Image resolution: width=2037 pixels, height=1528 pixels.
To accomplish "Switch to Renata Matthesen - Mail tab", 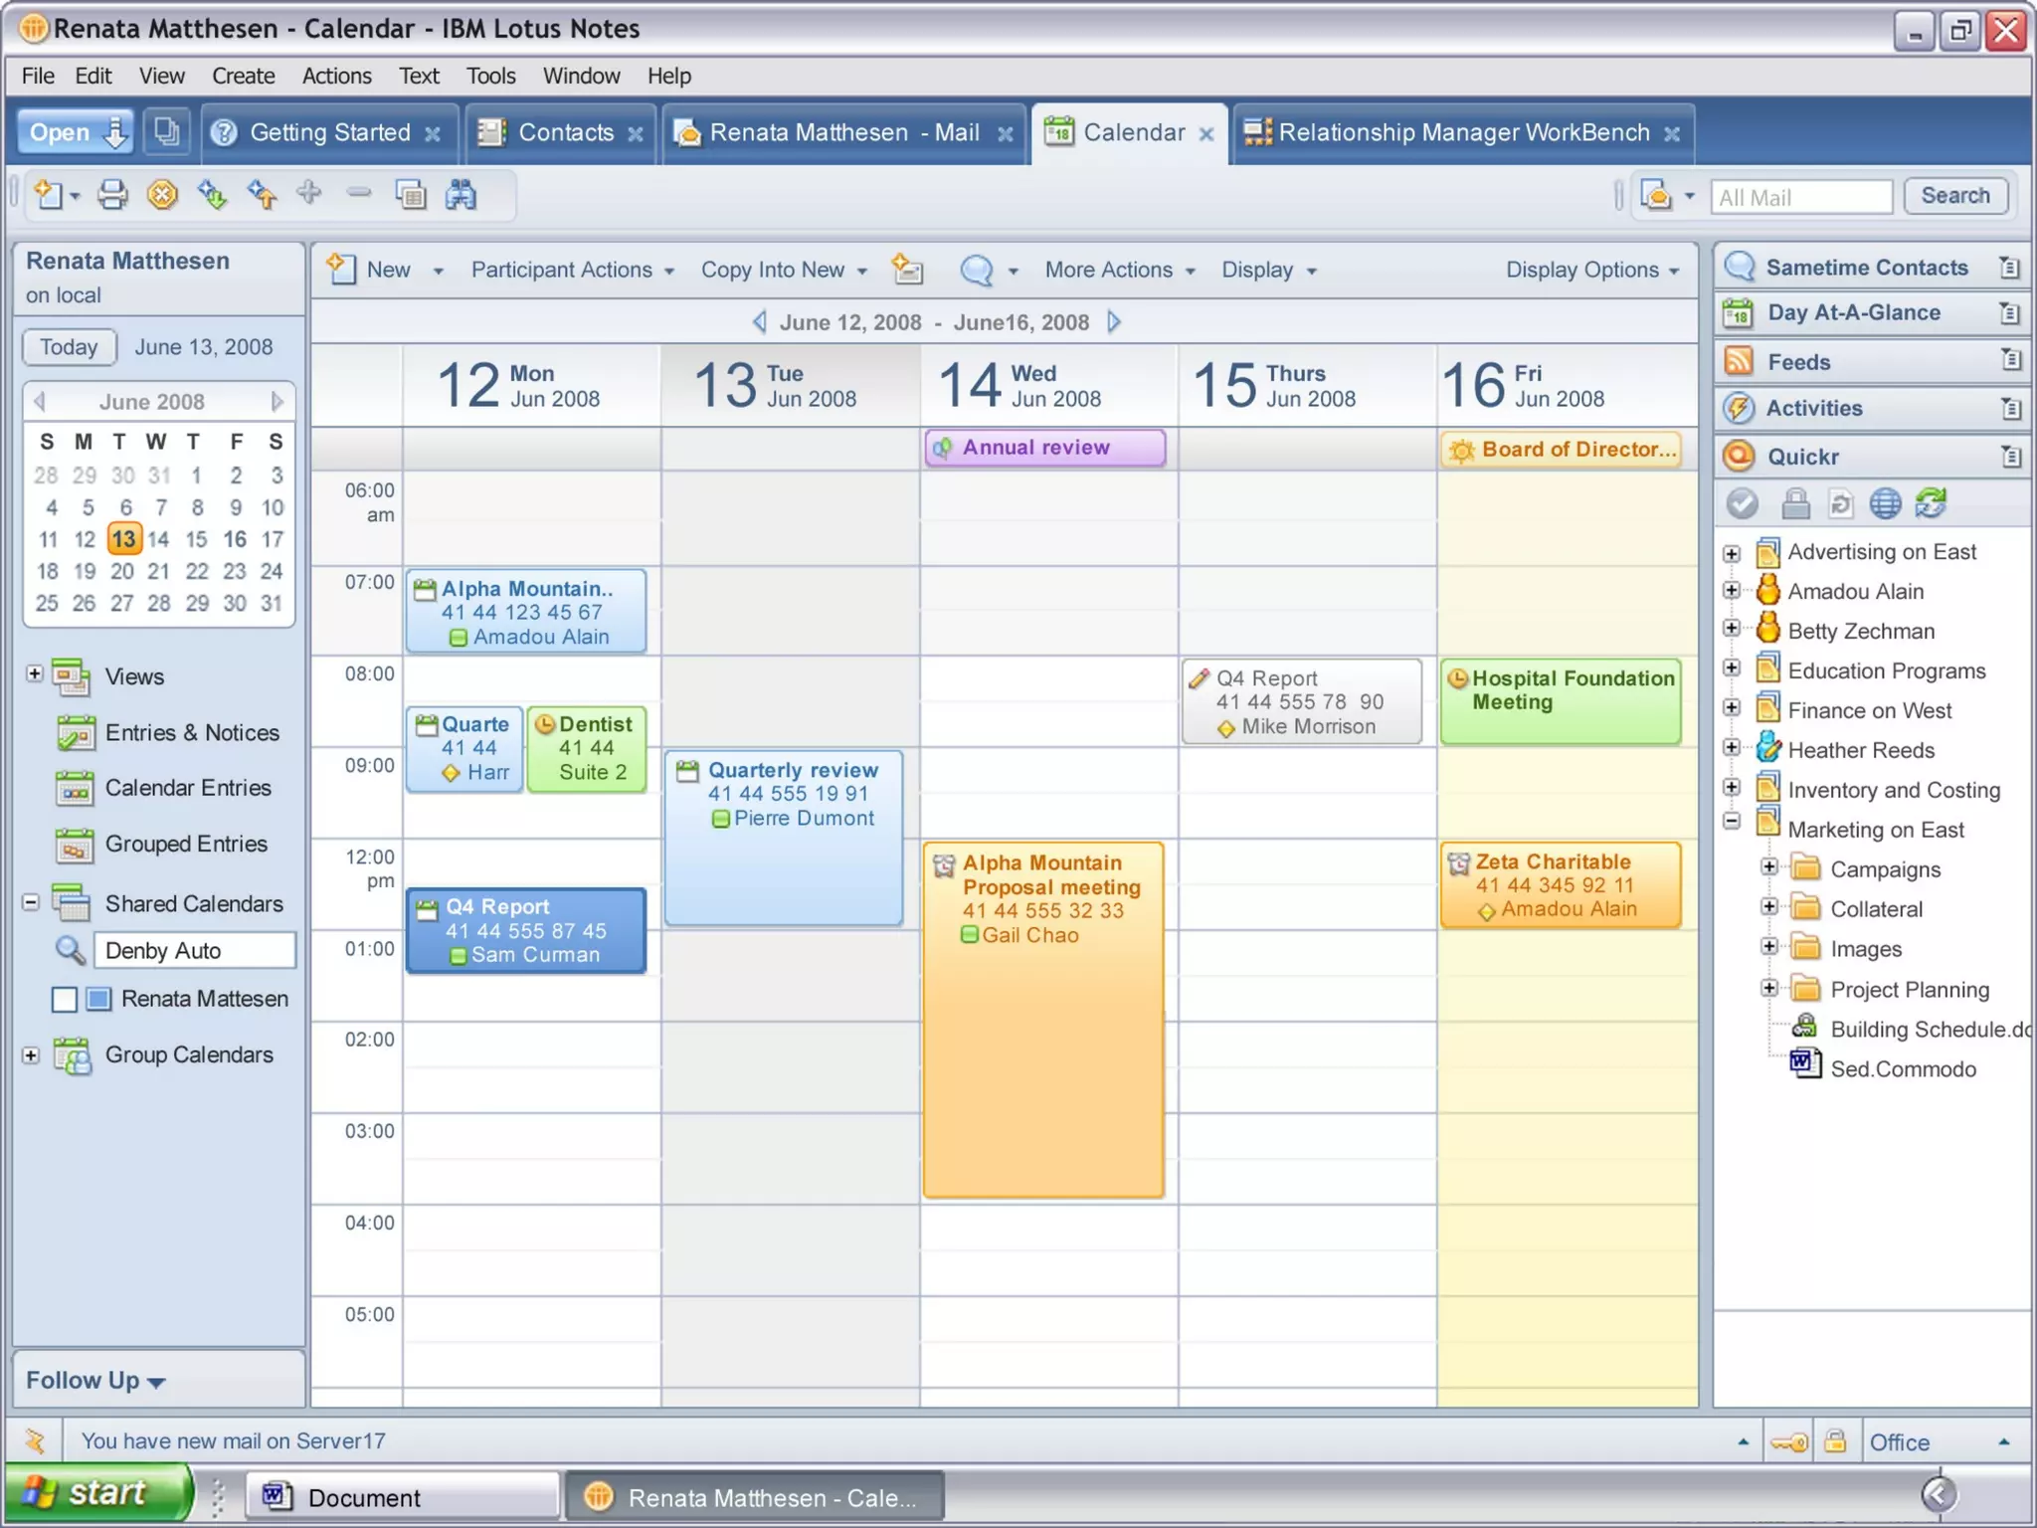I will pos(843,132).
